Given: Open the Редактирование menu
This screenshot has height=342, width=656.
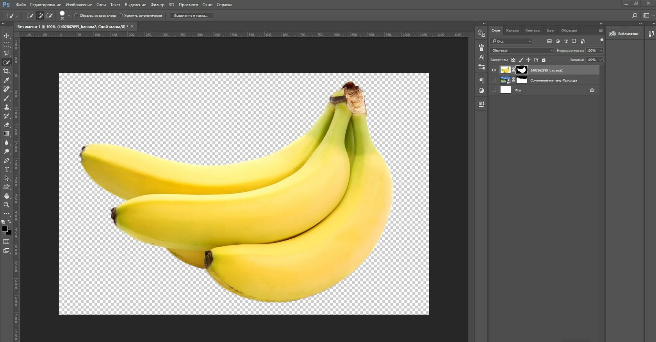Looking at the screenshot, I should [x=45, y=5].
